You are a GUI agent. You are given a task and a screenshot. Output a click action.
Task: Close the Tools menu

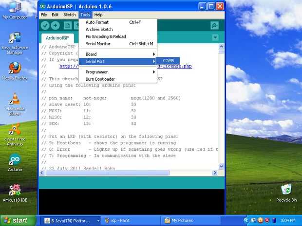tap(85, 15)
